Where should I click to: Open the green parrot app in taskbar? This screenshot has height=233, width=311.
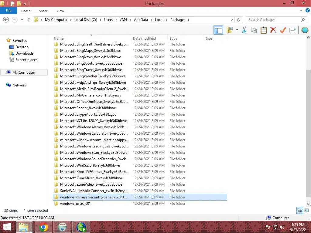pyautogui.click(x=81, y=227)
